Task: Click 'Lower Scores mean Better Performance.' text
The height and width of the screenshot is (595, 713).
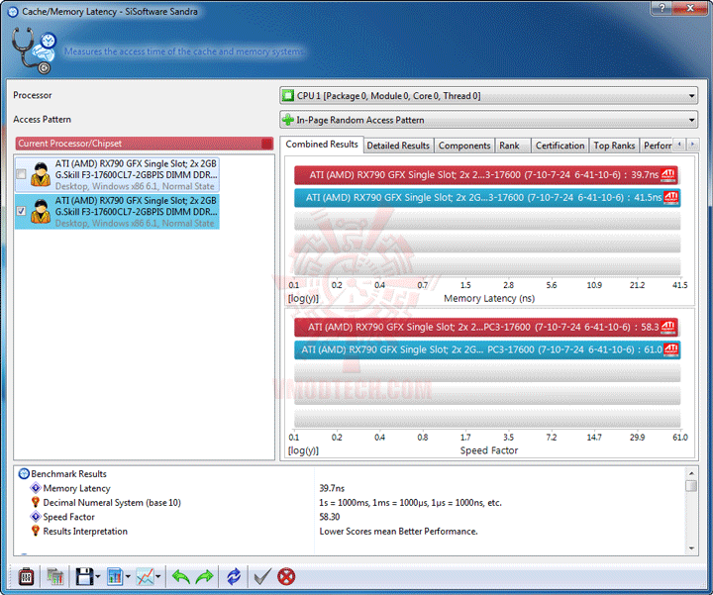Action: tap(398, 532)
